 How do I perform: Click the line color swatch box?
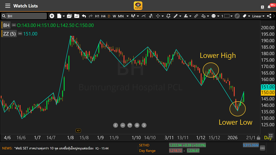pos(227,16)
